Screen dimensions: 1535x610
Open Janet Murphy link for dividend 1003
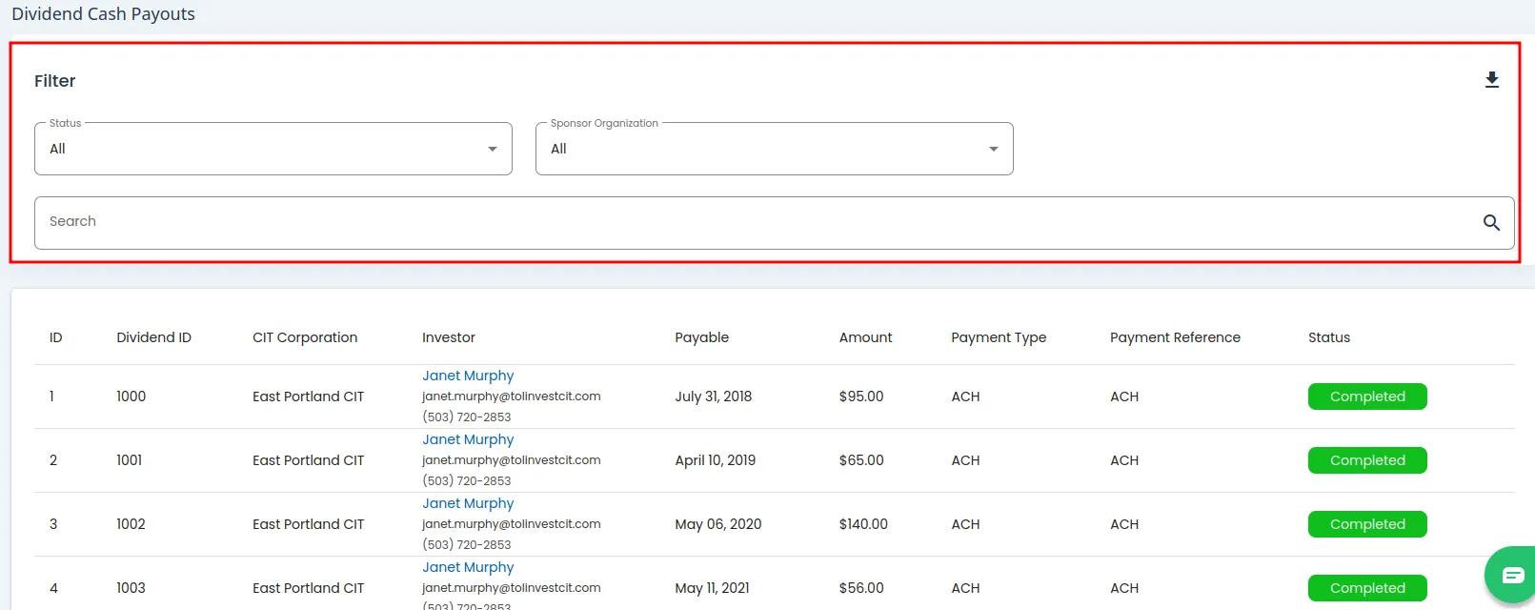pos(468,567)
